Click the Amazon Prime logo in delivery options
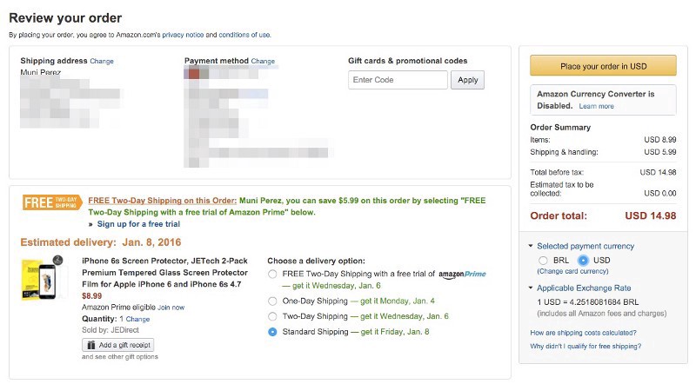The image size is (696, 384). 462,274
